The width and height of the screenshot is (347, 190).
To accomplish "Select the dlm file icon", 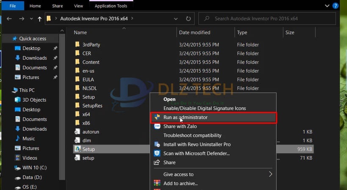I will pyautogui.click(x=77, y=140).
